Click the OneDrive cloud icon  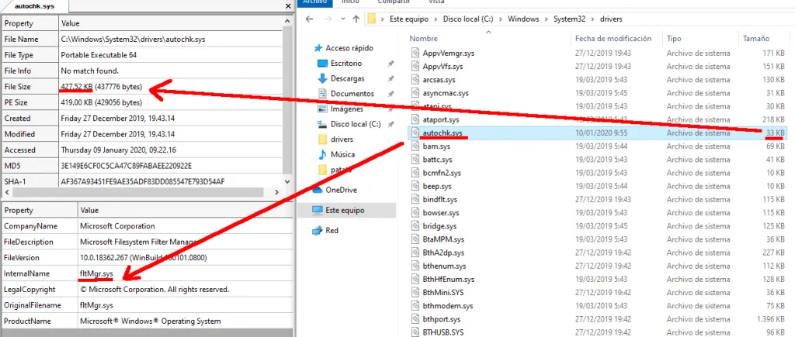318,191
